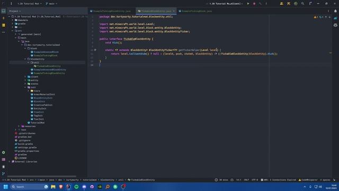Open the Git tool window icon
The width and height of the screenshot is (339, 191).
tap(4, 173)
